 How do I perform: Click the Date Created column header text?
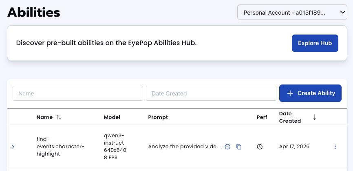click(x=290, y=117)
